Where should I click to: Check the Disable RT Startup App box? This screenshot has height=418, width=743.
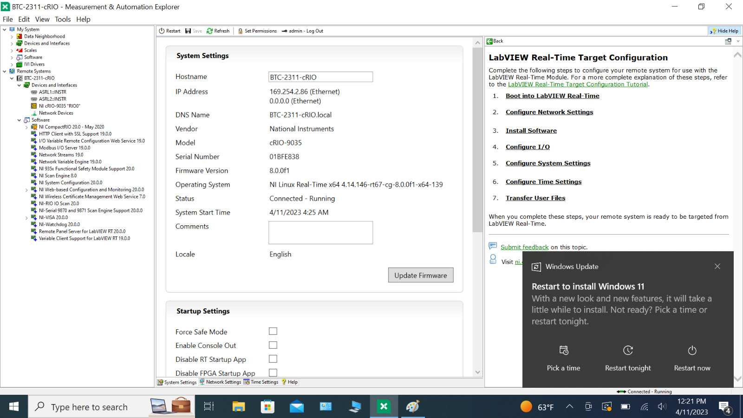(273, 359)
